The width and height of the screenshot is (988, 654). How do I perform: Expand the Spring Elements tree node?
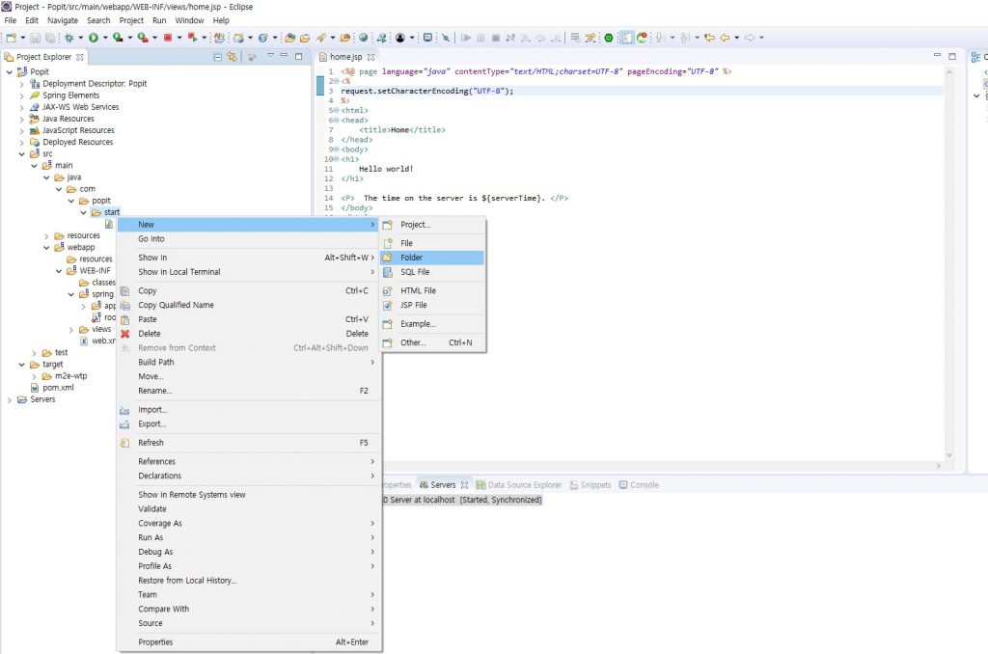click(x=22, y=95)
